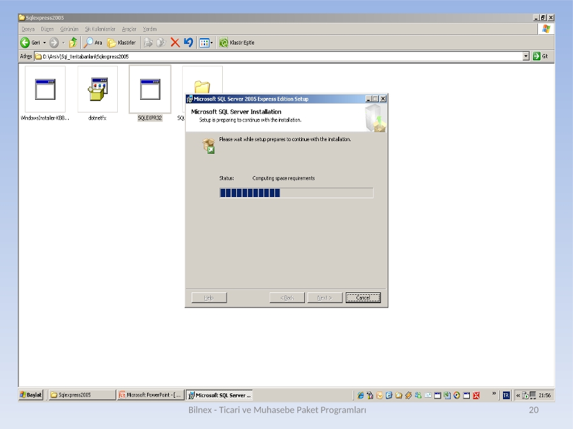Open the Ara search tool

coord(93,43)
